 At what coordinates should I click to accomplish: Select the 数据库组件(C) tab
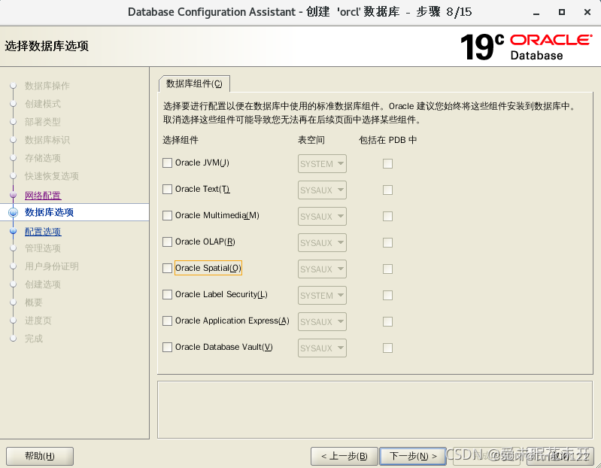[194, 84]
